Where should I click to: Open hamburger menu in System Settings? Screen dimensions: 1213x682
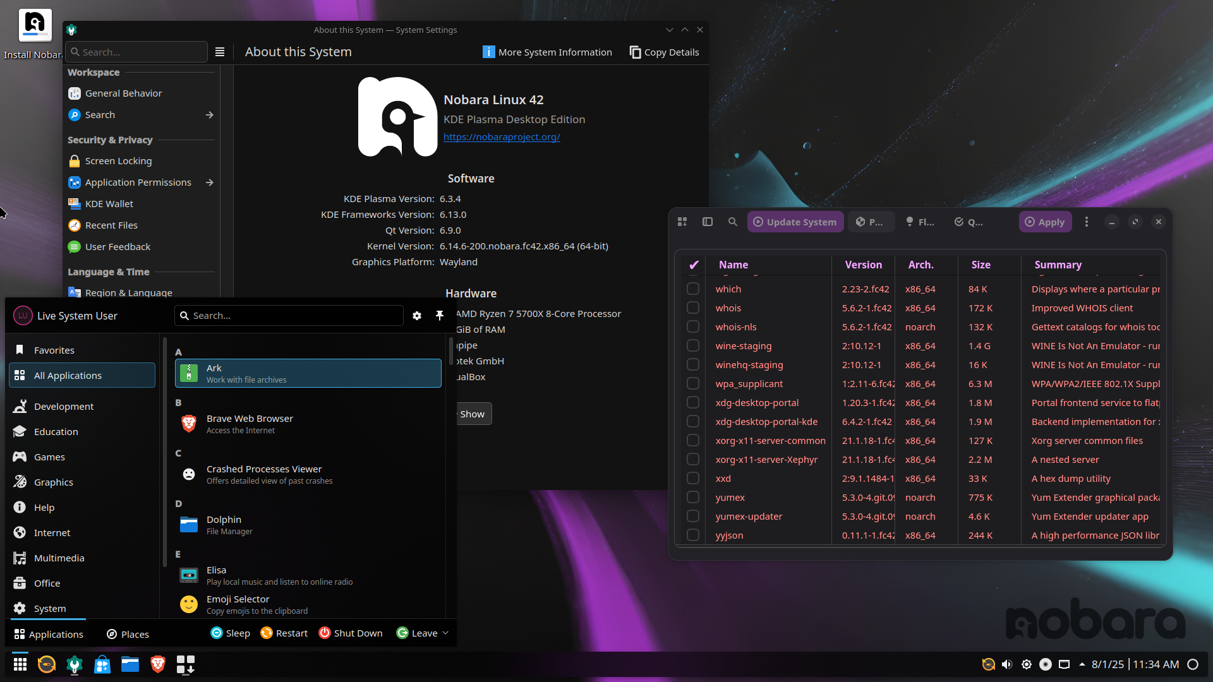point(220,52)
